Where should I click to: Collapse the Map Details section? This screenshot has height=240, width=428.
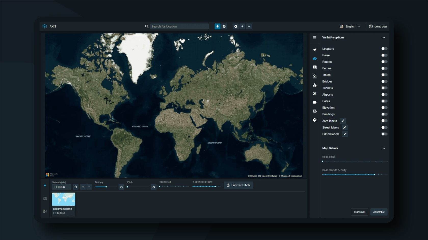tap(384, 148)
